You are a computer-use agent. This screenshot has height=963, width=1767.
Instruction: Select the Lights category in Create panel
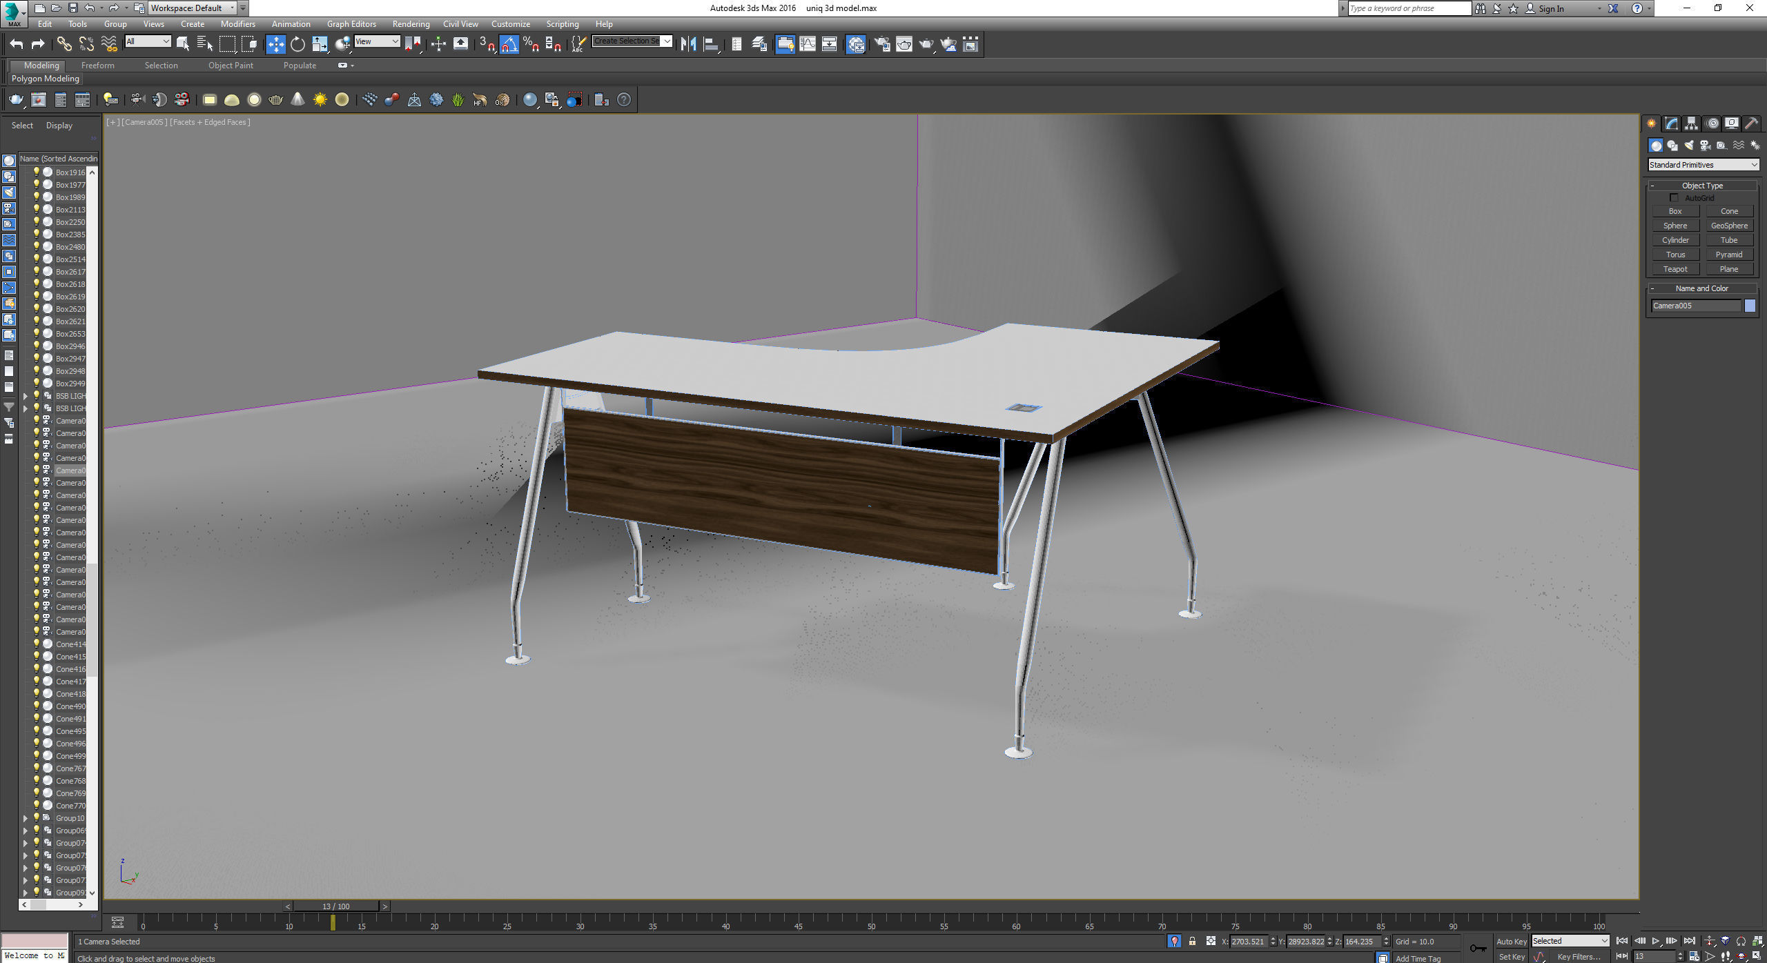(1689, 146)
